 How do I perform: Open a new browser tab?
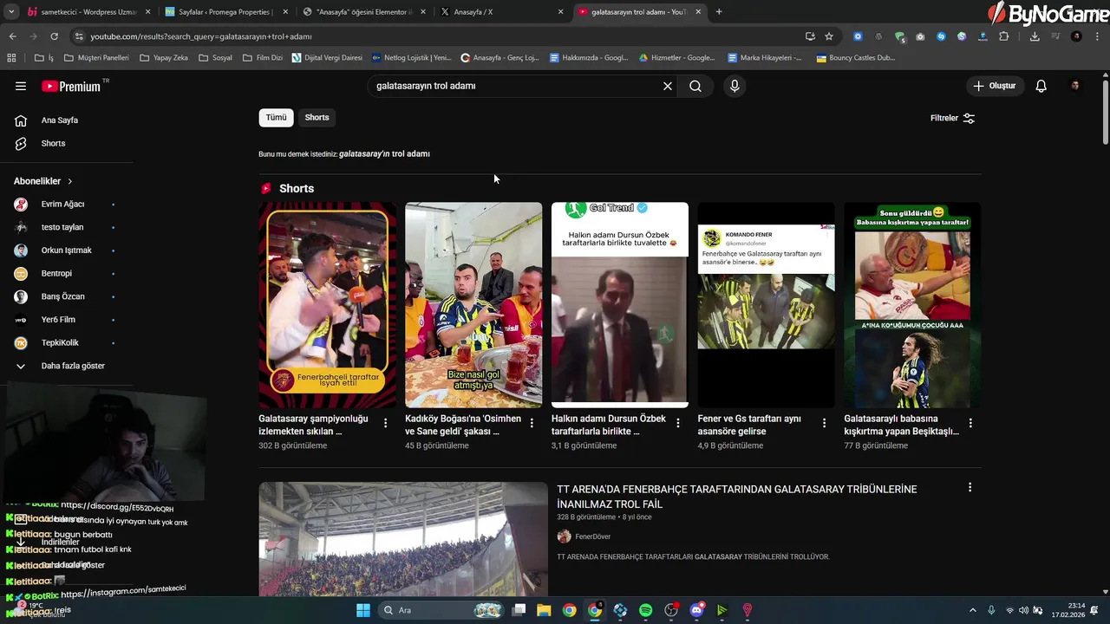pyautogui.click(x=719, y=12)
